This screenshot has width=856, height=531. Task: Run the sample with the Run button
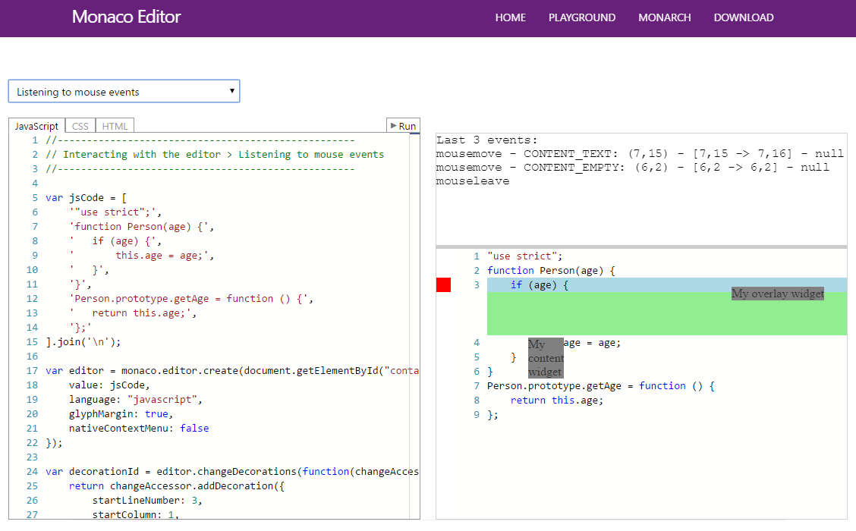pyautogui.click(x=403, y=125)
